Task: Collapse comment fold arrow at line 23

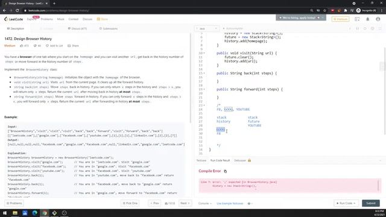Action: 204,105
